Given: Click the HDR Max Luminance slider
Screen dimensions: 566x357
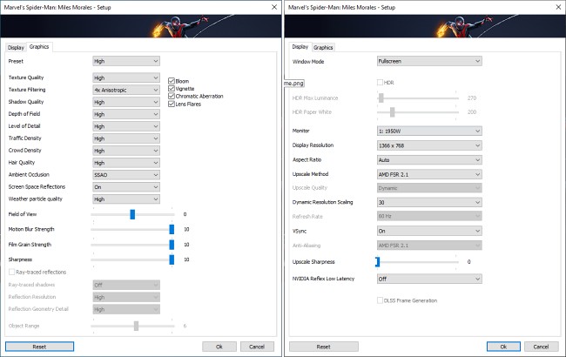Looking at the screenshot, I should [418, 98].
